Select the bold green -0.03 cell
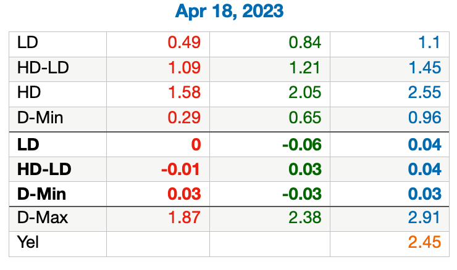Image resolution: width=457 pixels, height=270 pixels. pos(301,194)
